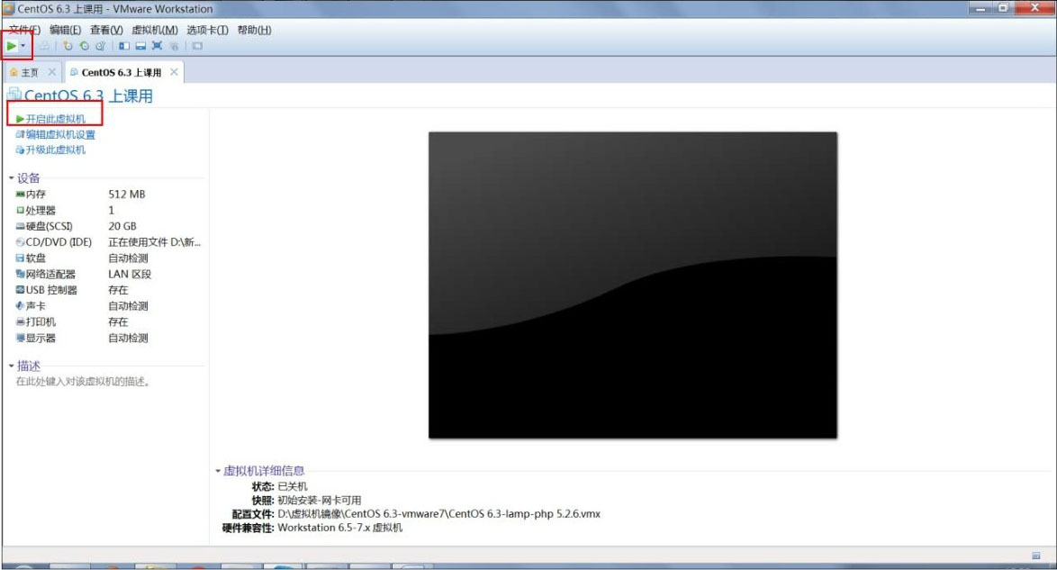The width and height of the screenshot is (1057, 570).
Task: Click the 已关机 status value
Action: 293,486
